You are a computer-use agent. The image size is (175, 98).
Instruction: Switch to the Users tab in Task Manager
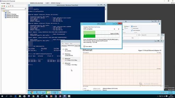tap(76, 46)
